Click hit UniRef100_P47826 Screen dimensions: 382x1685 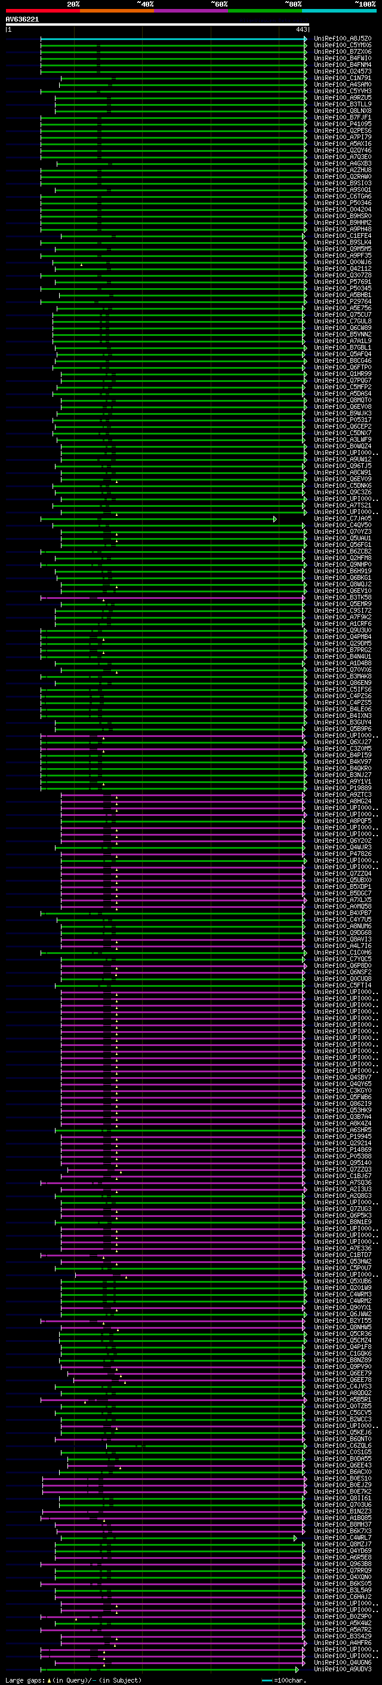pyautogui.click(x=343, y=854)
